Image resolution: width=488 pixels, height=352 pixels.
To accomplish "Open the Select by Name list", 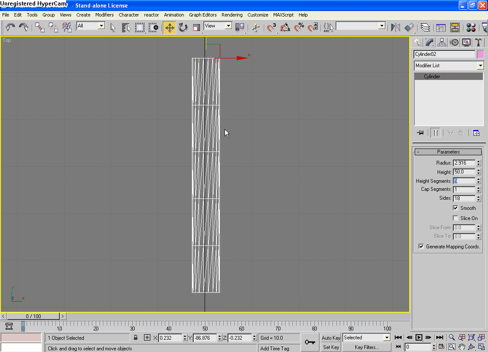I will point(126,27).
